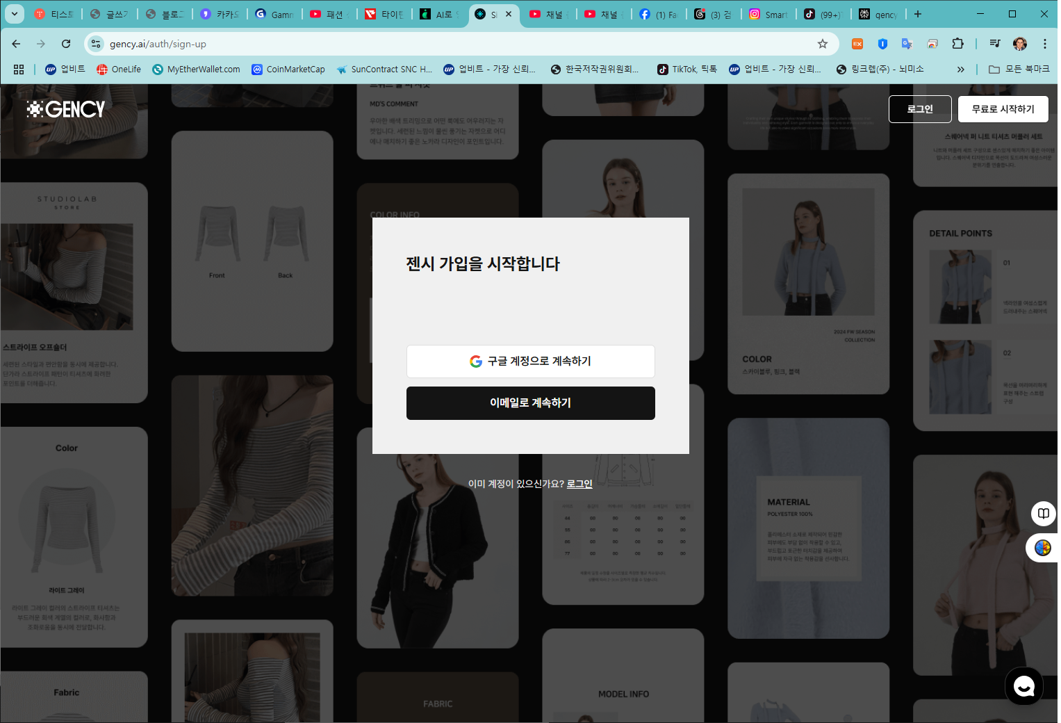This screenshot has width=1061, height=723.
Task: Open the OneLife bookmark
Action: tap(119, 70)
